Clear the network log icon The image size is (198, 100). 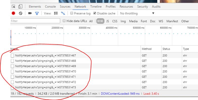coord(20,13)
